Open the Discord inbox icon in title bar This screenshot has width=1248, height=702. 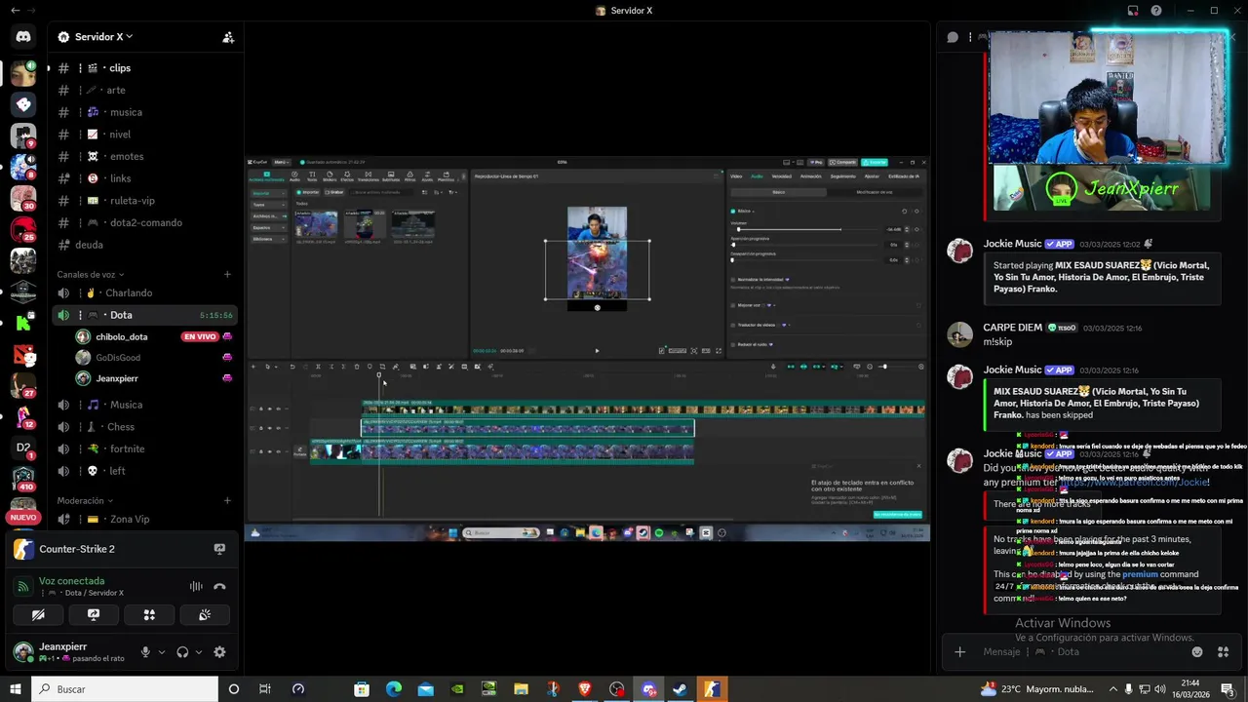(1132, 11)
